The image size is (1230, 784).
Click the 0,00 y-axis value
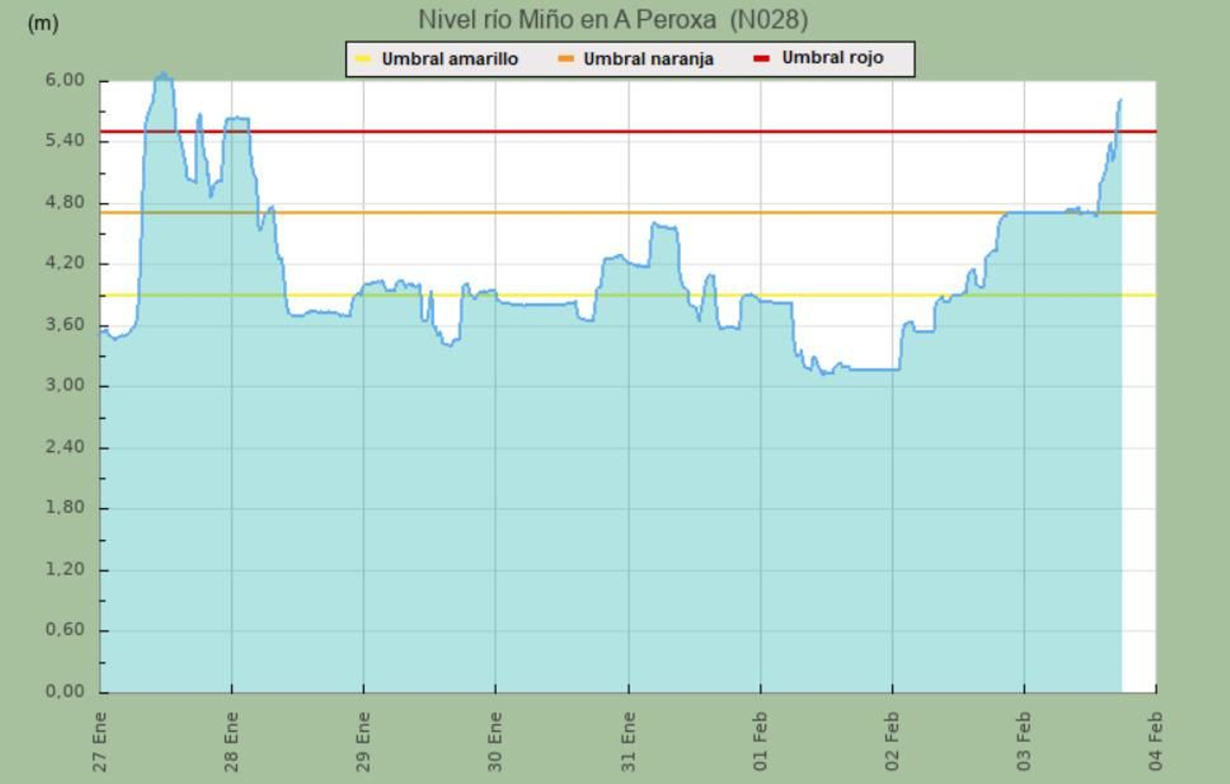point(65,691)
